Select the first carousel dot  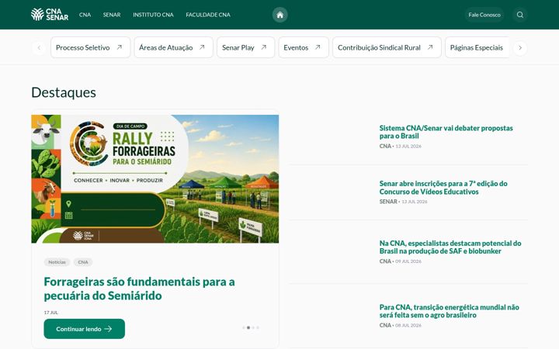[244, 327]
